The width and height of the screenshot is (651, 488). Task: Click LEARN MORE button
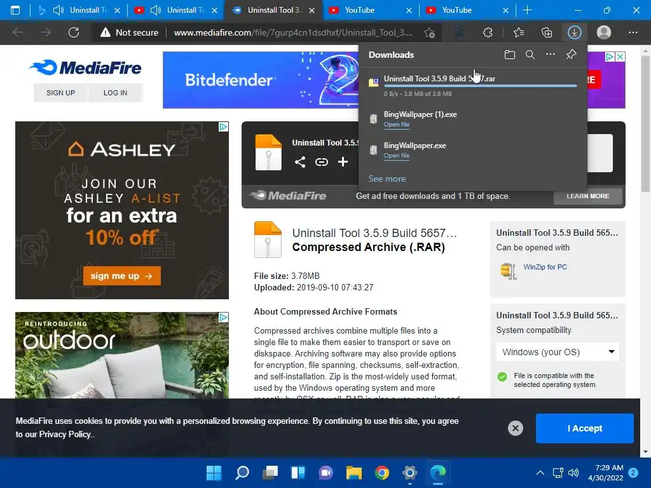tap(588, 196)
